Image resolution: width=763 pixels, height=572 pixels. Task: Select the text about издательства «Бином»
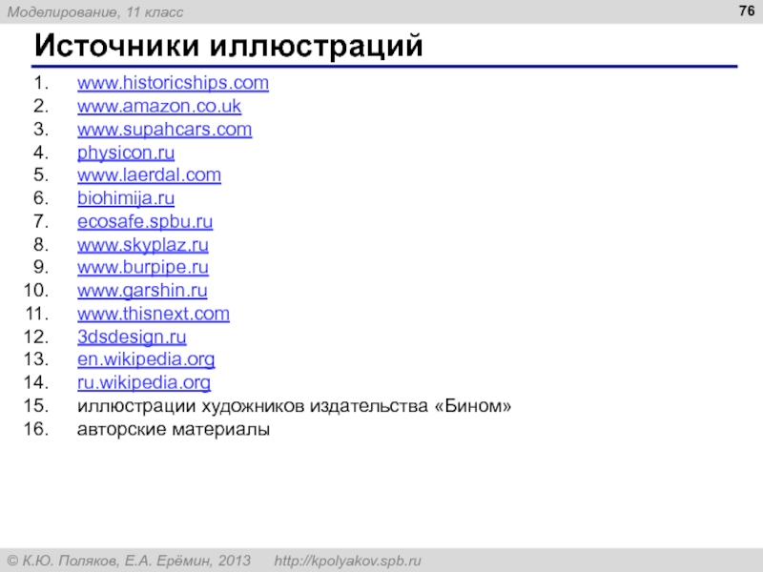(x=295, y=406)
